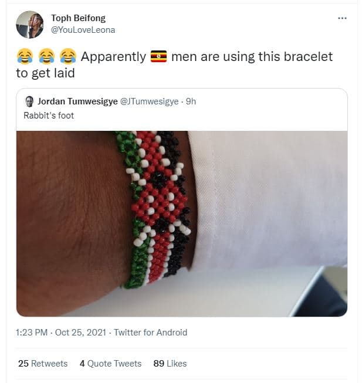The height and width of the screenshot is (383, 362).
Task: Click the last crying-laughing emoji
Action: (x=68, y=57)
